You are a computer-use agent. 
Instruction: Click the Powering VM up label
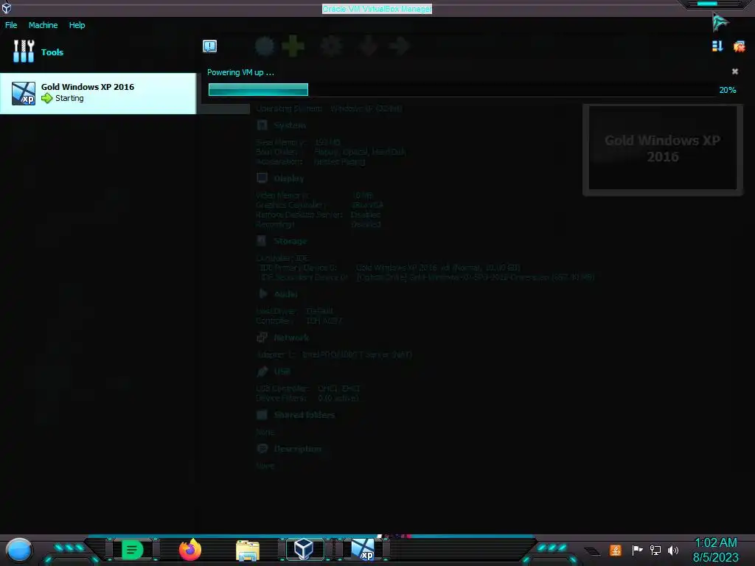pyautogui.click(x=240, y=72)
